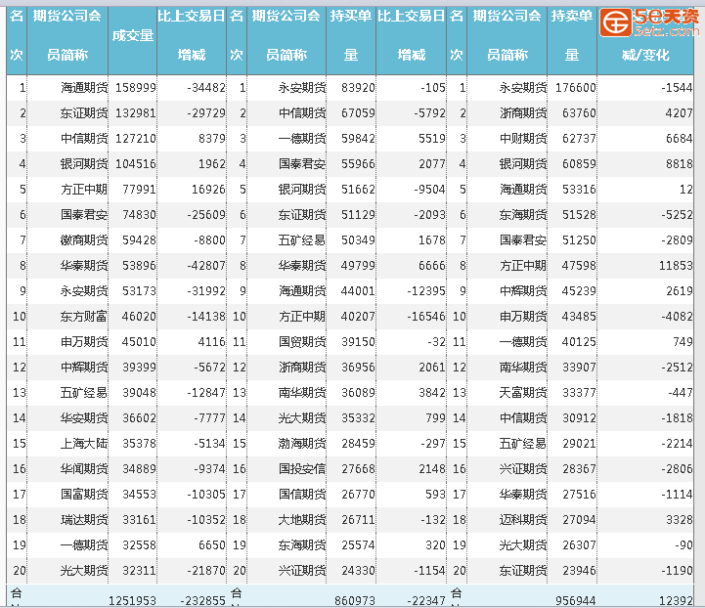Click the short change value 11853
Image resolution: width=705 pixels, height=608 pixels.
point(676,266)
